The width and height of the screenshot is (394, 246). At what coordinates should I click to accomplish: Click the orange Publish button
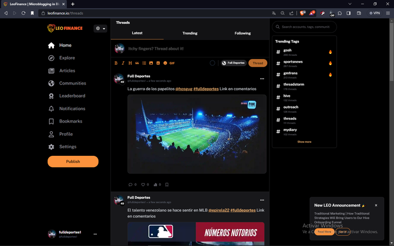73,161
